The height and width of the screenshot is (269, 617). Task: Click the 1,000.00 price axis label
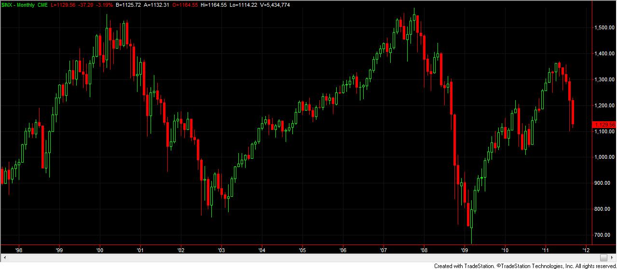point(605,157)
